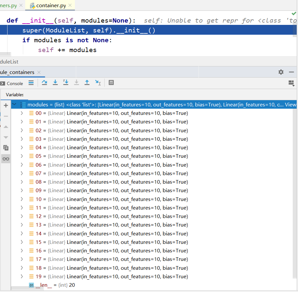Screen dimensions: 298x292
Task: Toggle Show Watches glasses icon
Action: [x=6, y=159]
